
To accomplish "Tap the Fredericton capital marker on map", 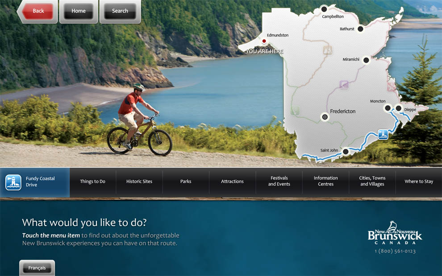I will pos(325,117).
